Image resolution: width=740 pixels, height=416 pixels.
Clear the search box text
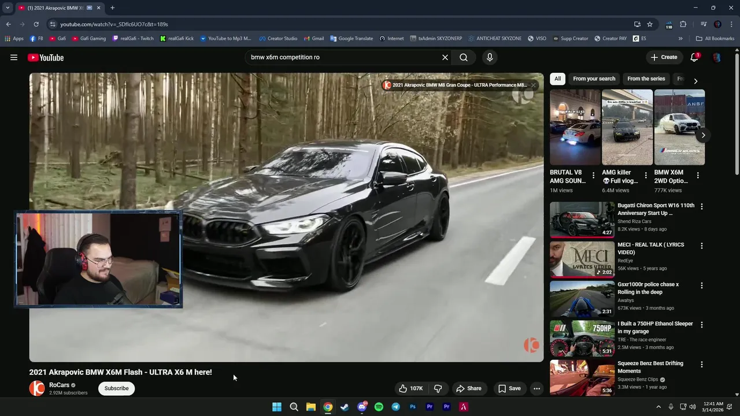coord(445,57)
